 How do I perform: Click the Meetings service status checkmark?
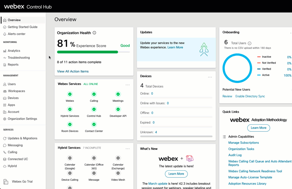point(118,94)
